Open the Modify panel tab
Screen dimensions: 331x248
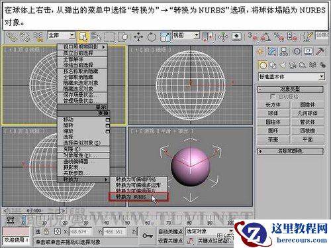pos(272,52)
